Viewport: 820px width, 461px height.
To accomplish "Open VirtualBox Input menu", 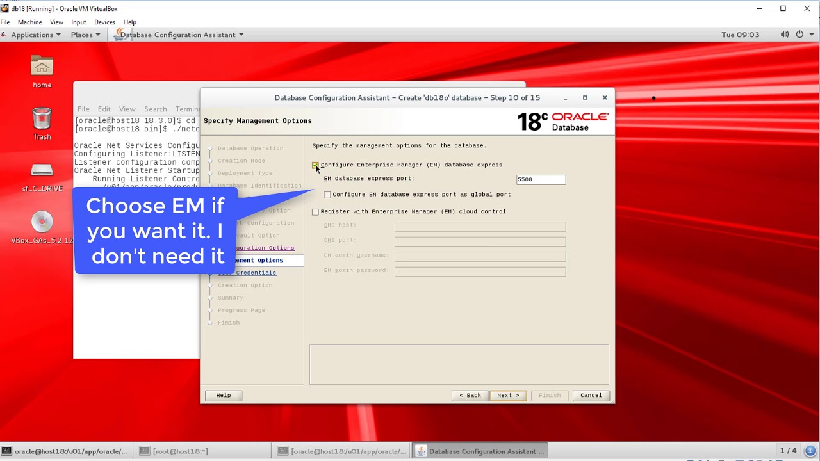I will point(79,22).
